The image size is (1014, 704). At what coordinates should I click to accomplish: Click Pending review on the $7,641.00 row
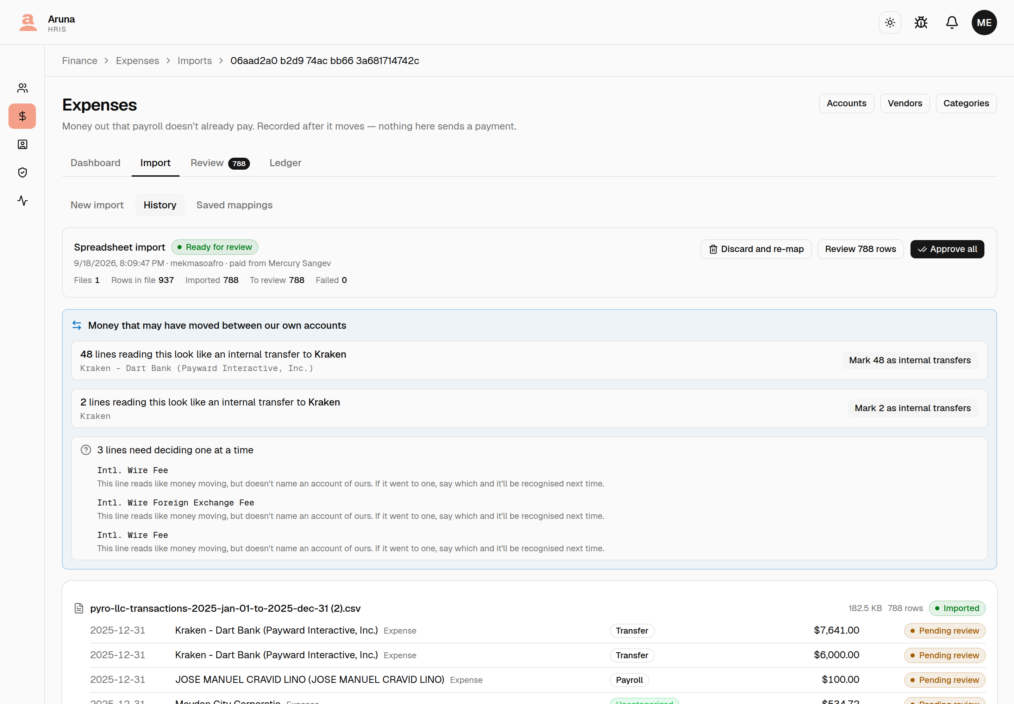click(x=944, y=631)
